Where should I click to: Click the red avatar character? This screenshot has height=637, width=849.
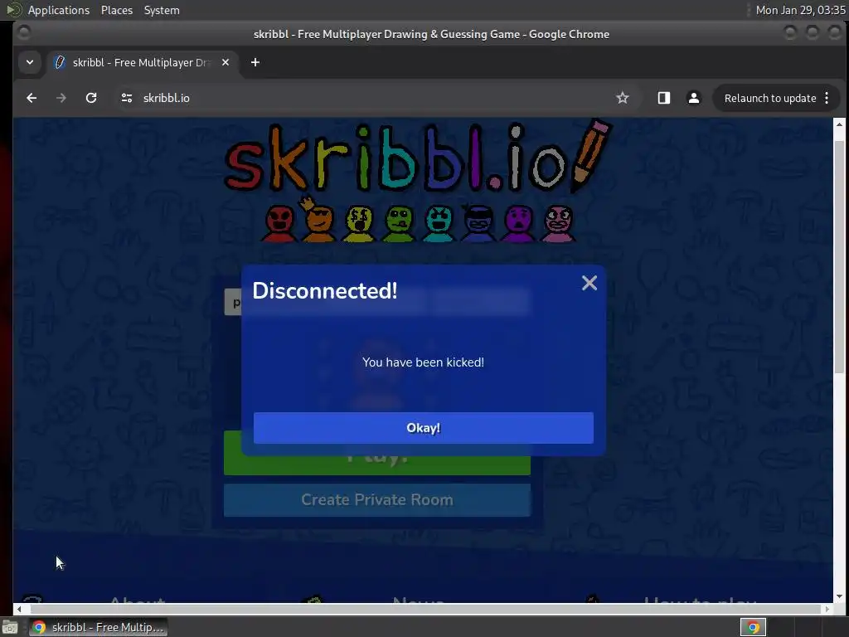(x=279, y=223)
